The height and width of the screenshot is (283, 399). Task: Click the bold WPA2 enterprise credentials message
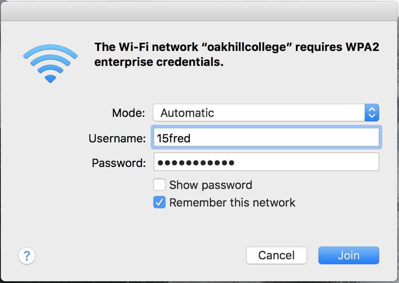[236, 54]
